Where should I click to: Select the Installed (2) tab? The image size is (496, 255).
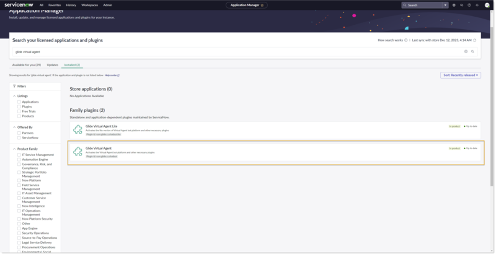click(72, 65)
